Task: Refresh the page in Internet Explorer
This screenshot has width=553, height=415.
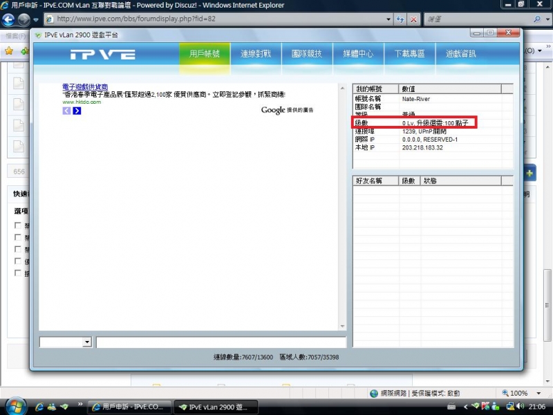Action: click(400, 19)
